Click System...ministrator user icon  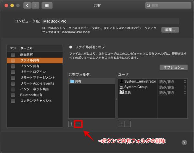click(122, 81)
